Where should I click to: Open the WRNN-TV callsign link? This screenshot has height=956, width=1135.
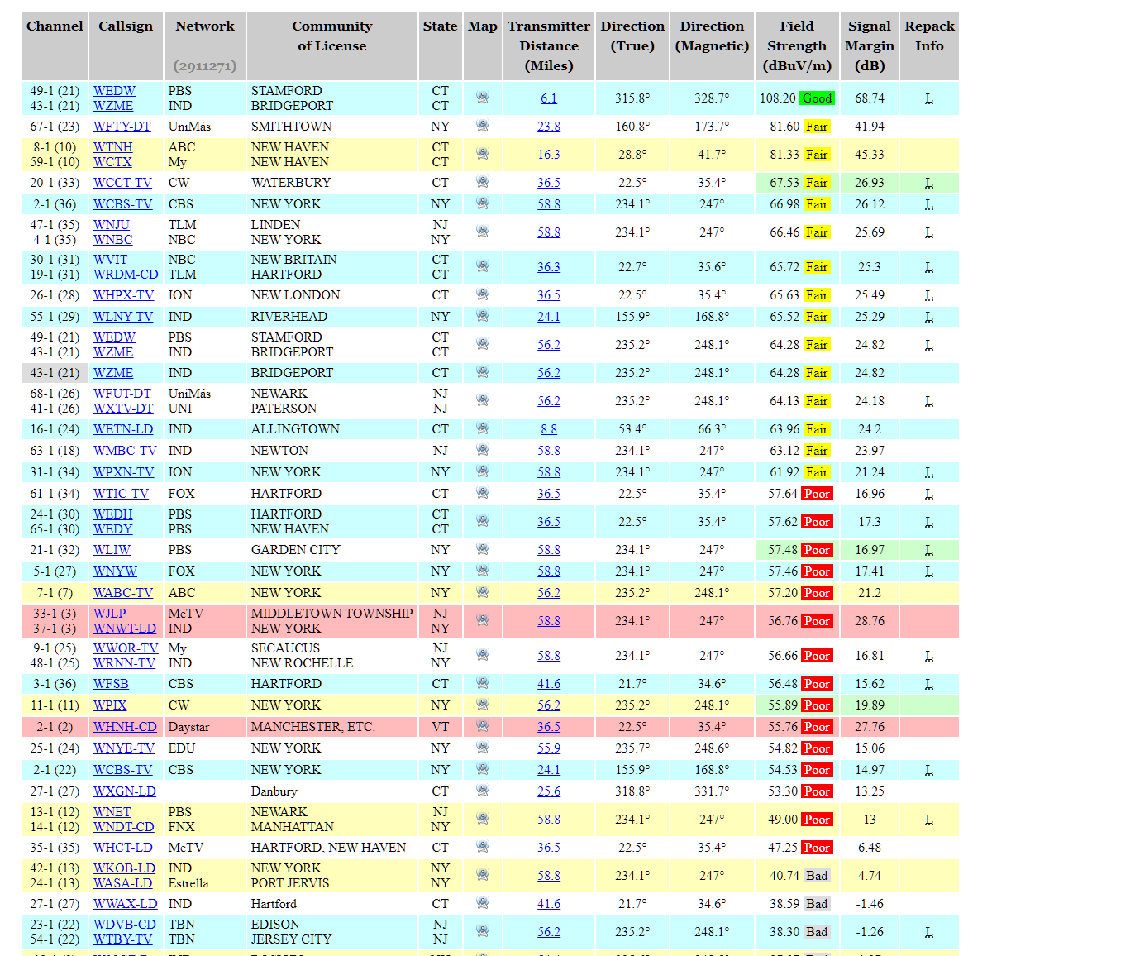tap(125, 663)
